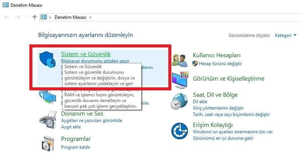Open the Erişim Kolaylığı blue circle icon
Image resolution: width=302 pixels, height=154 pixels.
[x=180, y=131]
